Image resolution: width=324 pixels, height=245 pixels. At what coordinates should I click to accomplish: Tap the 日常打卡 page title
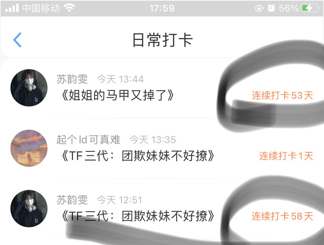(163, 40)
